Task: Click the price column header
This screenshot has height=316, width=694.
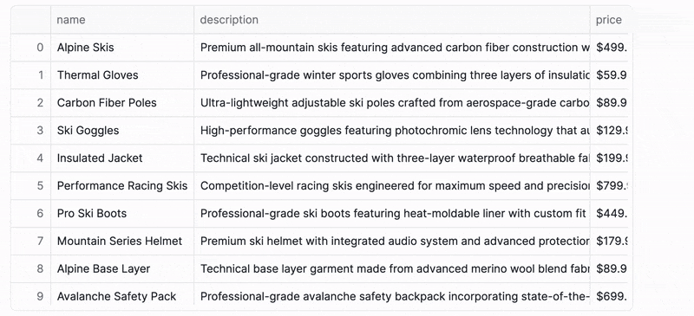Action: [609, 20]
